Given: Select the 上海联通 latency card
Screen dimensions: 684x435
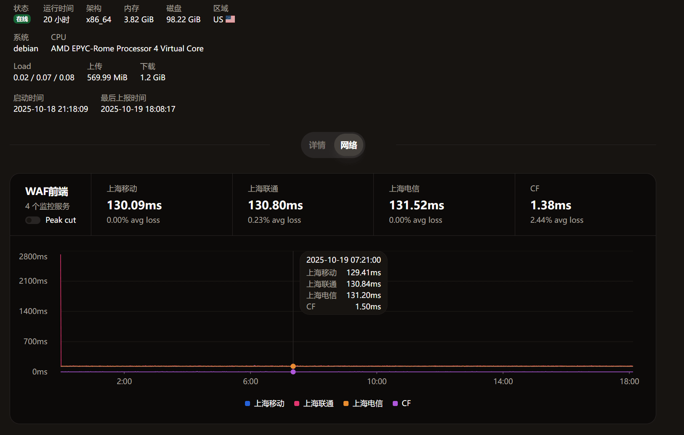Looking at the screenshot, I should tap(303, 205).
